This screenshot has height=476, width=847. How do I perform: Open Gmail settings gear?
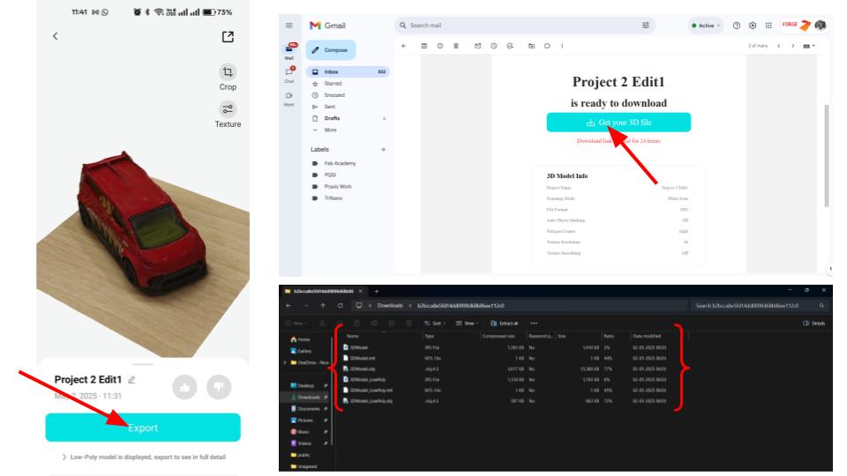tap(753, 26)
